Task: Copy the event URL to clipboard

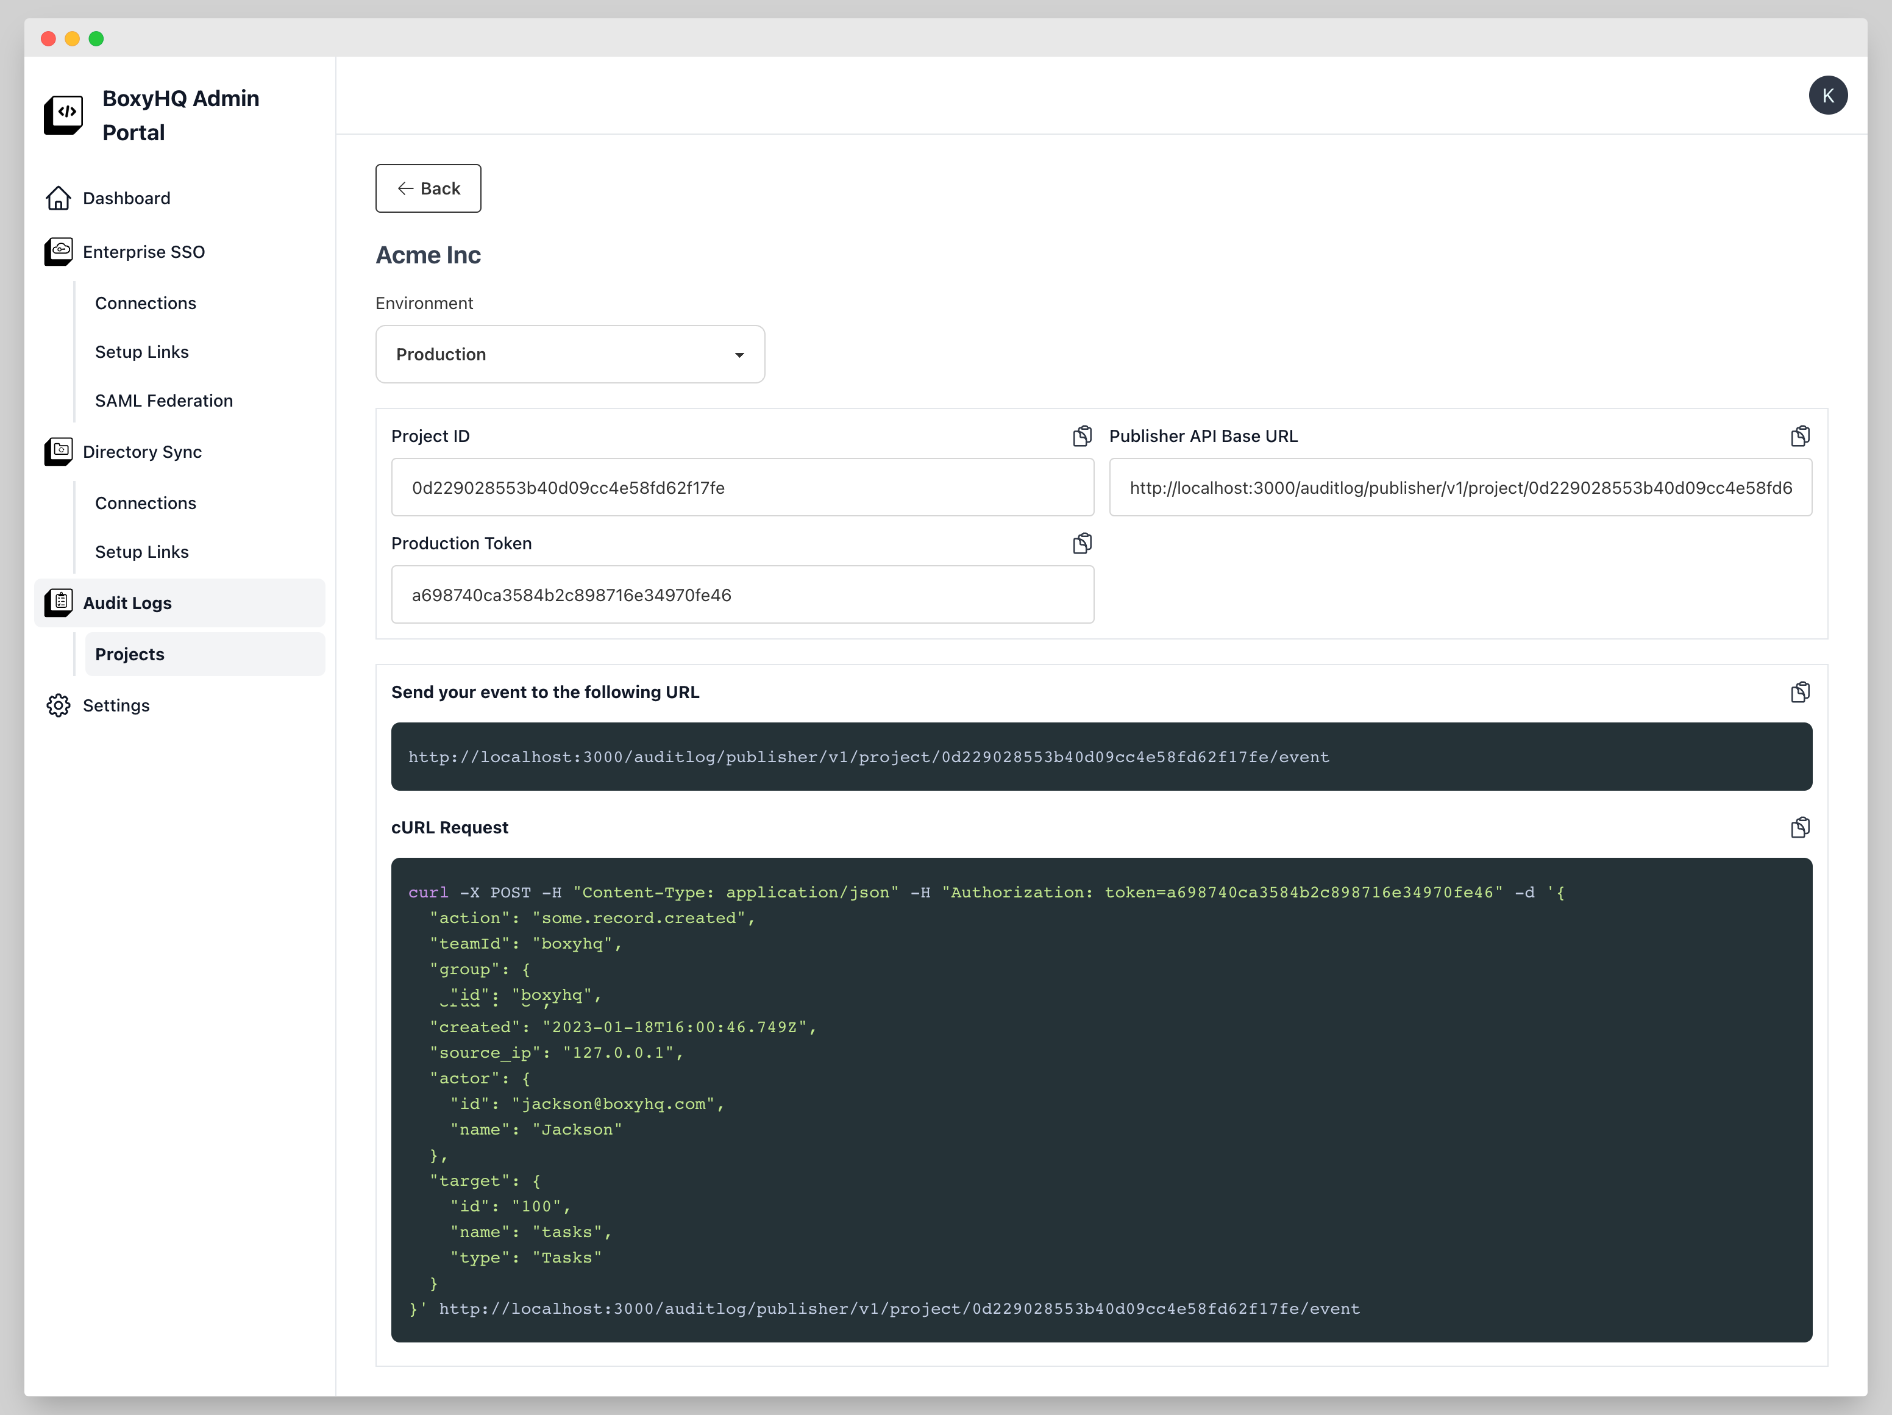Action: 1799,692
